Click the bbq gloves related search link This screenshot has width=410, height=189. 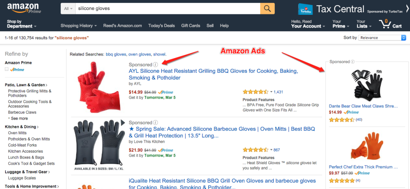pyautogui.click(x=116, y=54)
